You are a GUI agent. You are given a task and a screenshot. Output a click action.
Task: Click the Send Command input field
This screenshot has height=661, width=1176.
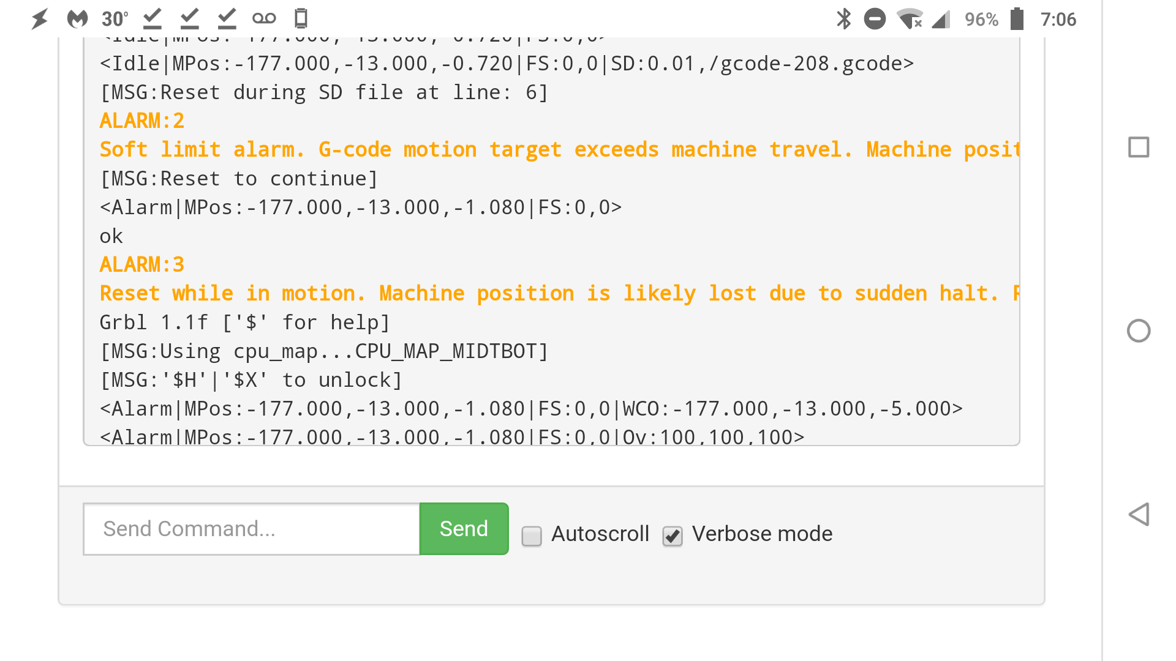click(x=251, y=528)
